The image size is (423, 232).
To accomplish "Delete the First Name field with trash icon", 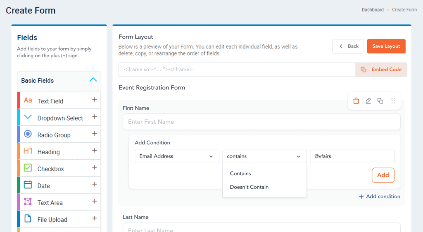I will pos(356,101).
